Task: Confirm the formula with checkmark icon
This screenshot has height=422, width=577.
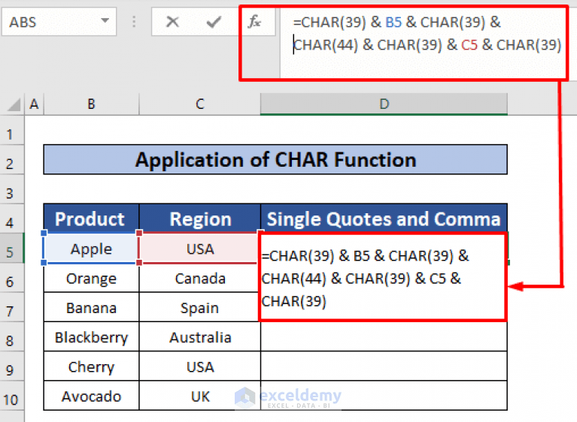Action: click(x=214, y=22)
